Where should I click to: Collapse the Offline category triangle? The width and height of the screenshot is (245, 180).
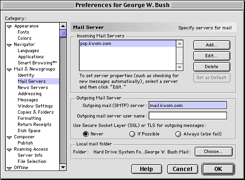(9, 169)
